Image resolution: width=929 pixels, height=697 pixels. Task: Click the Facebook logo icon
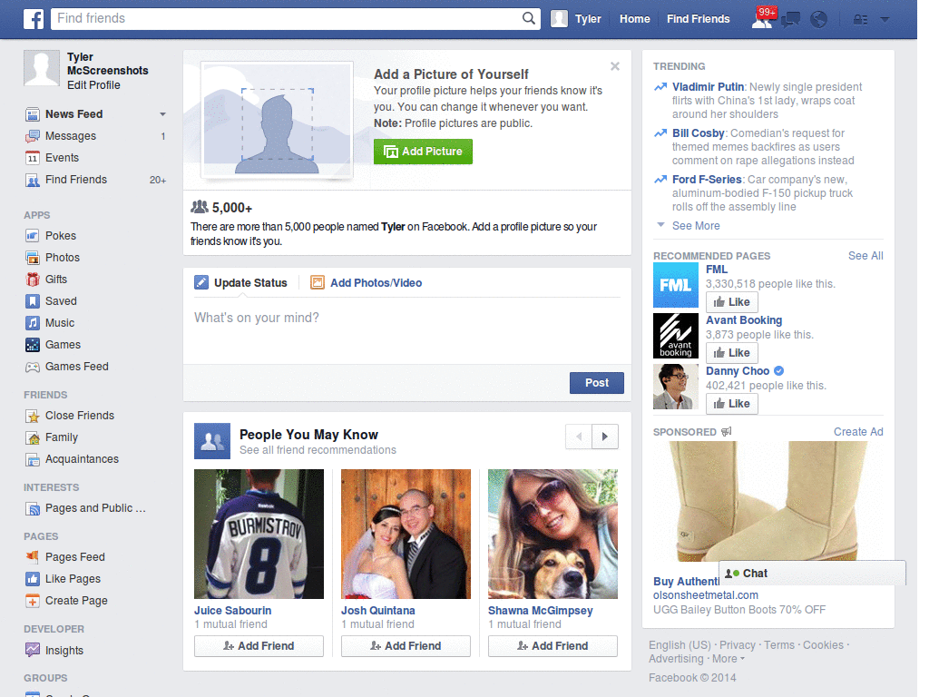click(34, 19)
